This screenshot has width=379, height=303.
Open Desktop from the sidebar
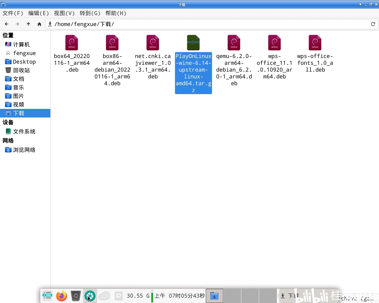point(25,62)
